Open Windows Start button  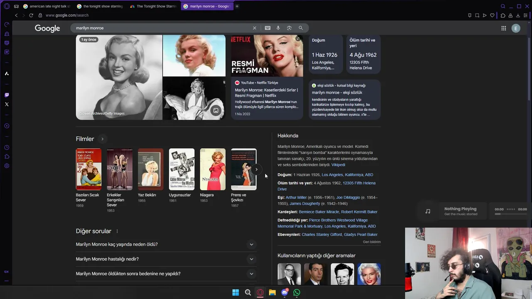point(236,292)
